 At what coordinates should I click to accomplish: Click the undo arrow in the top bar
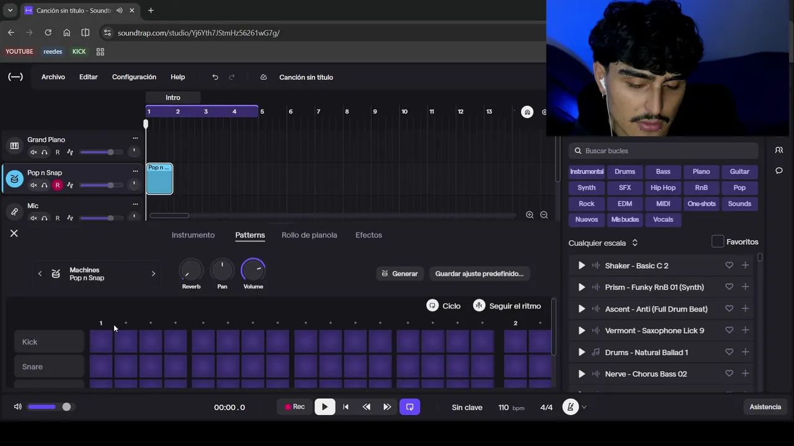click(215, 77)
